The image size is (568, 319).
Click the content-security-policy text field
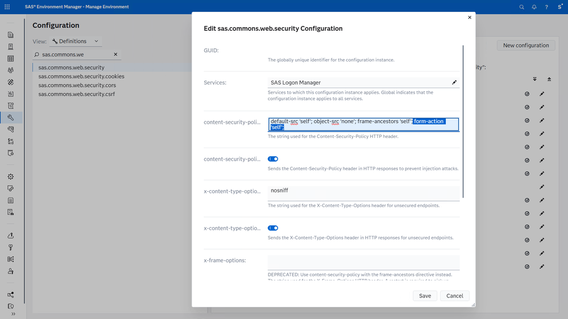(x=363, y=124)
